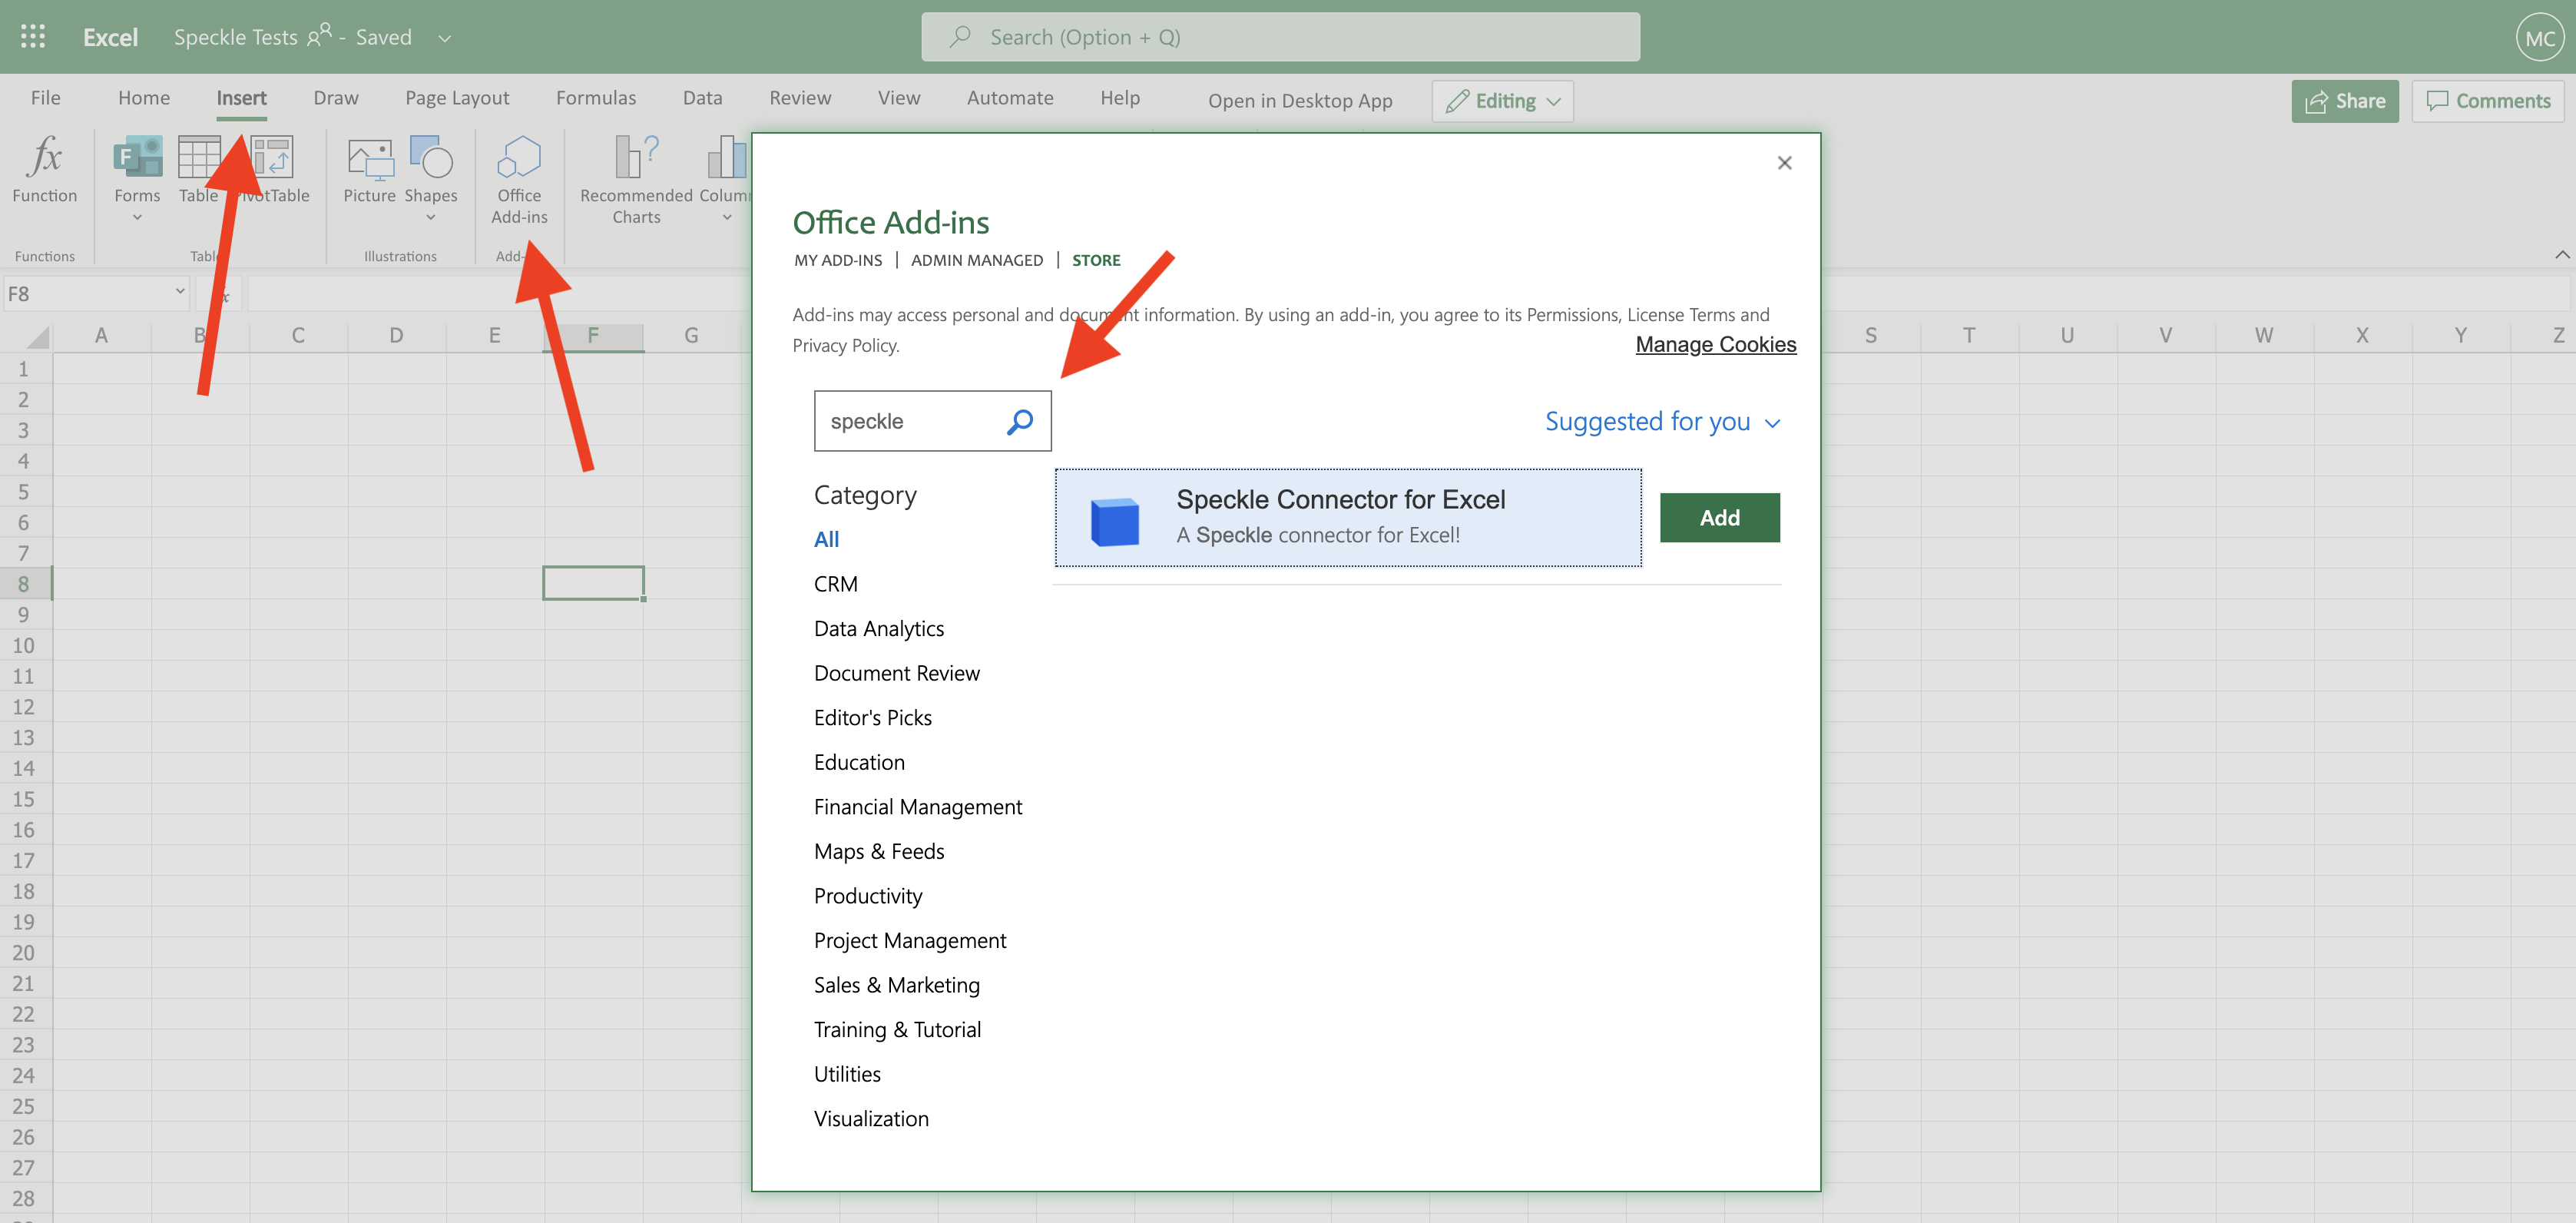The height and width of the screenshot is (1223, 2576).
Task: Switch to the Data tab
Action: [x=703, y=98]
